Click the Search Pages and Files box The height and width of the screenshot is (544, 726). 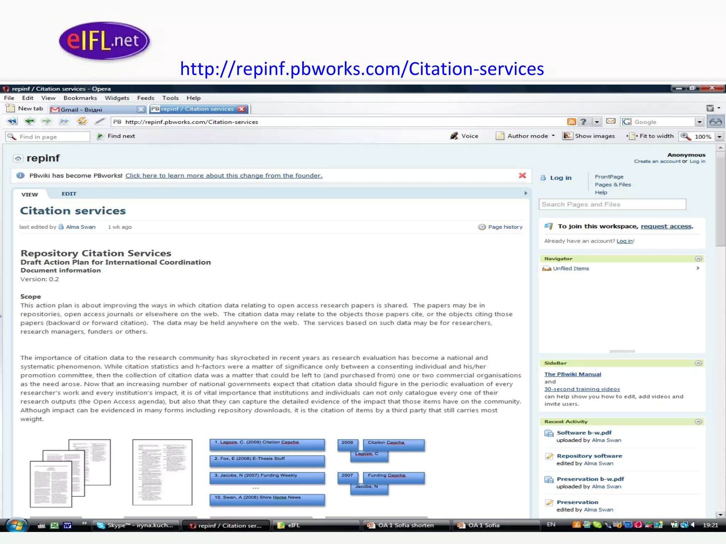[x=613, y=204]
